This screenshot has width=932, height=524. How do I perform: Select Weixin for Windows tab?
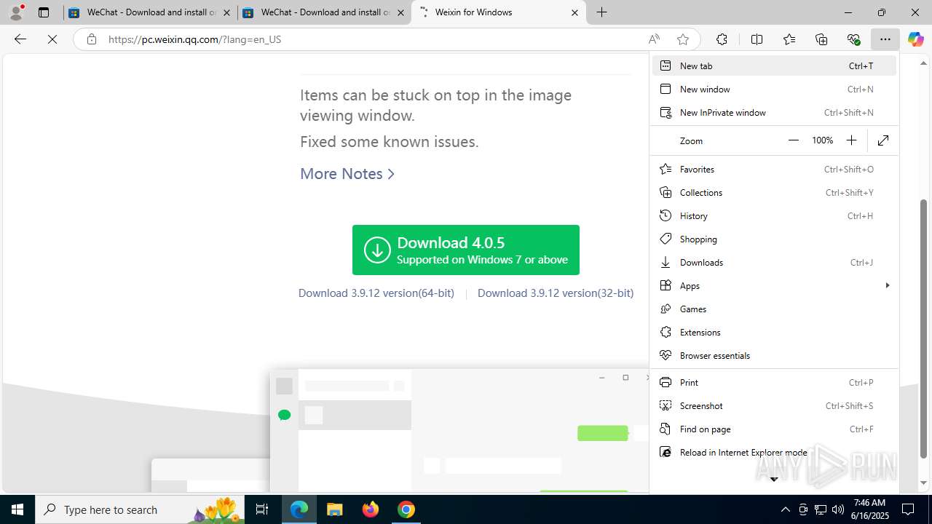[x=499, y=12]
